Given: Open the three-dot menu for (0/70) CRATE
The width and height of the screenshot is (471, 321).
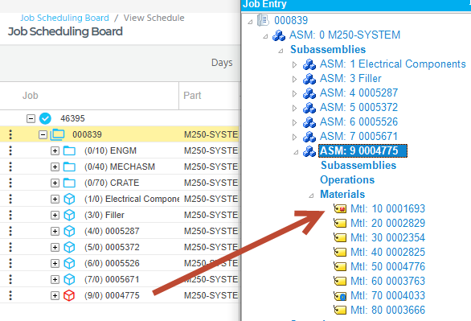Looking at the screenshot, I should pos(10,183).
